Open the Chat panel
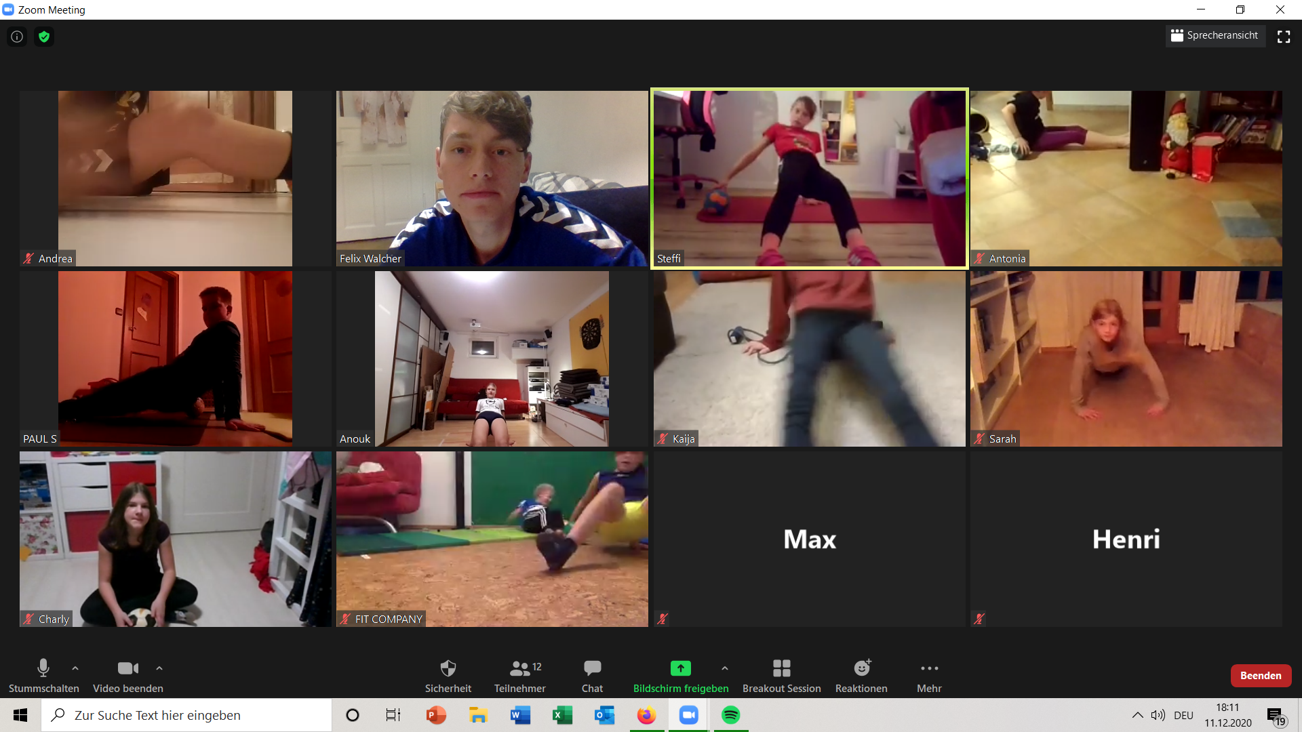Viewport: 1302px width, 732px height. point(592,676)
